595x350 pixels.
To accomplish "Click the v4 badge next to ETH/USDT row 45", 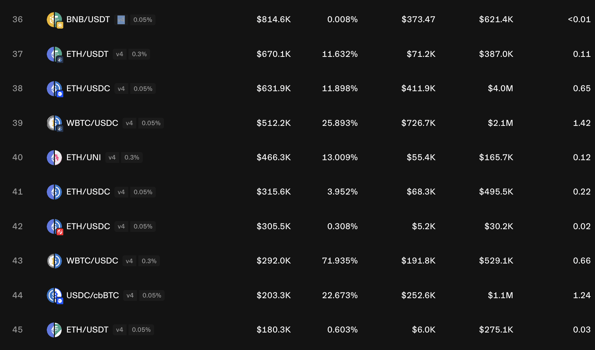I will 119,330.
